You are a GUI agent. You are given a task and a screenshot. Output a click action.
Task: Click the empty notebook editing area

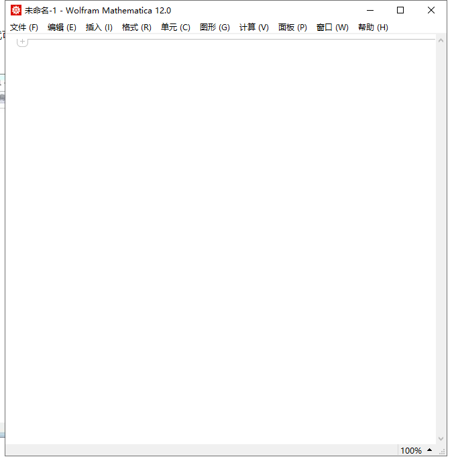(221, 235)
